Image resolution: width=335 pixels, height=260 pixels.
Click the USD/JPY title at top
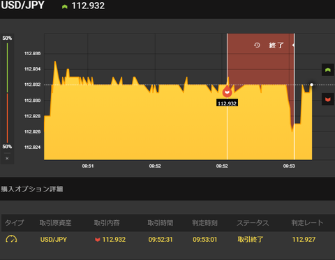22,6
